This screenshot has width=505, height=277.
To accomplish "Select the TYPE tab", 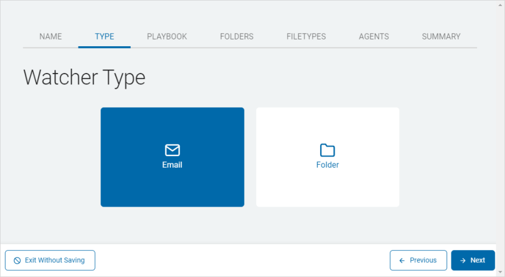I will (104, 36).
